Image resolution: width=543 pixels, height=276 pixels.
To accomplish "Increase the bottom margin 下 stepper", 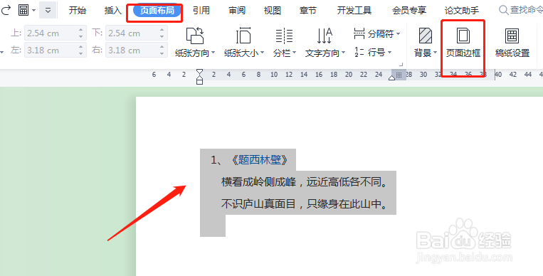I will [162, 29].
